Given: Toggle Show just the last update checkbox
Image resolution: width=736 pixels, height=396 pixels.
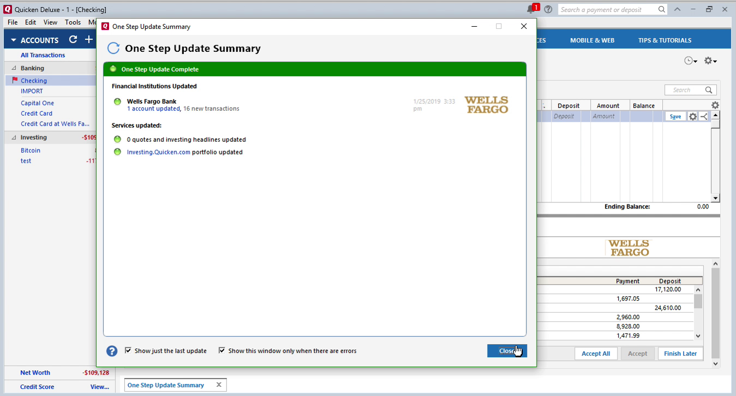Looking at the screenshot, I should click(x=128, y=350).
